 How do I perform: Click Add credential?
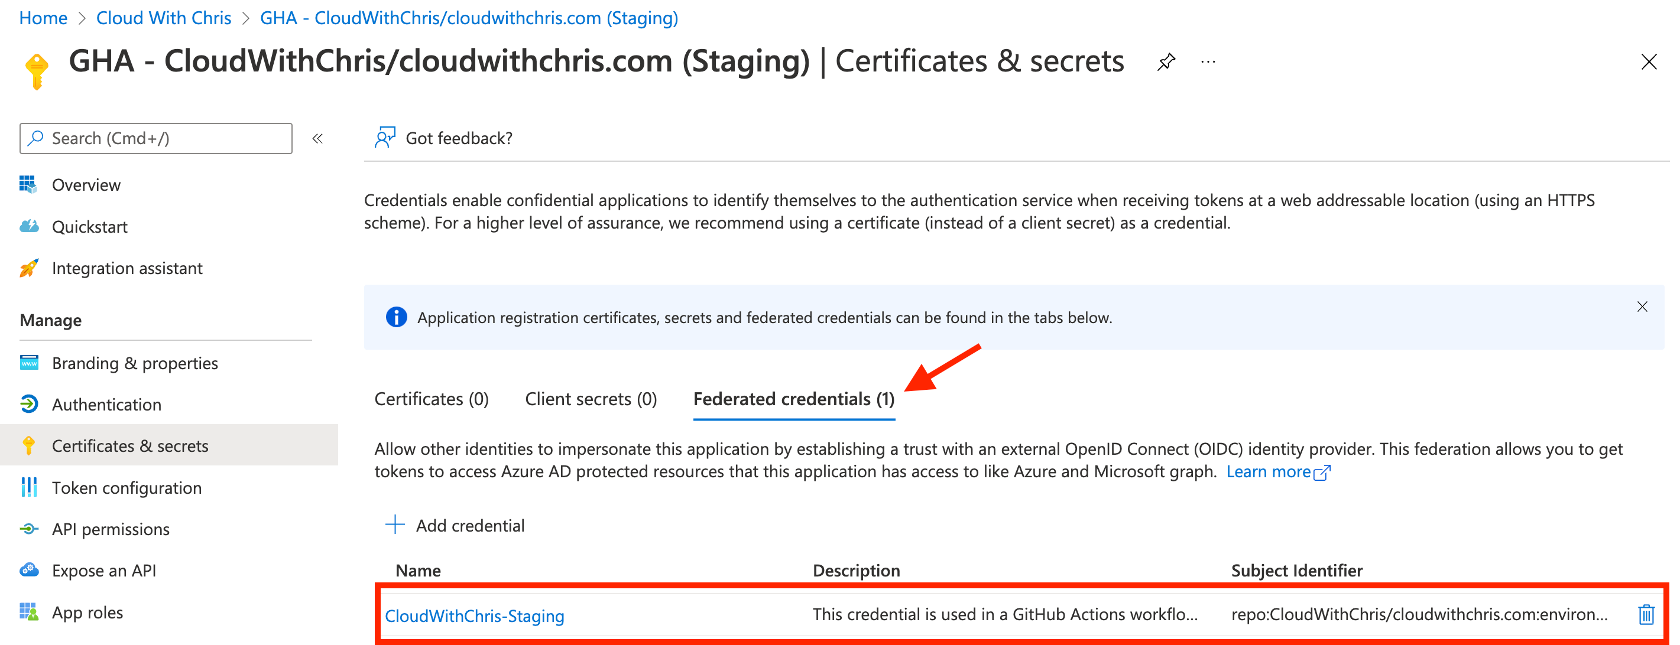pyautogui.click(x=456, y=525)
